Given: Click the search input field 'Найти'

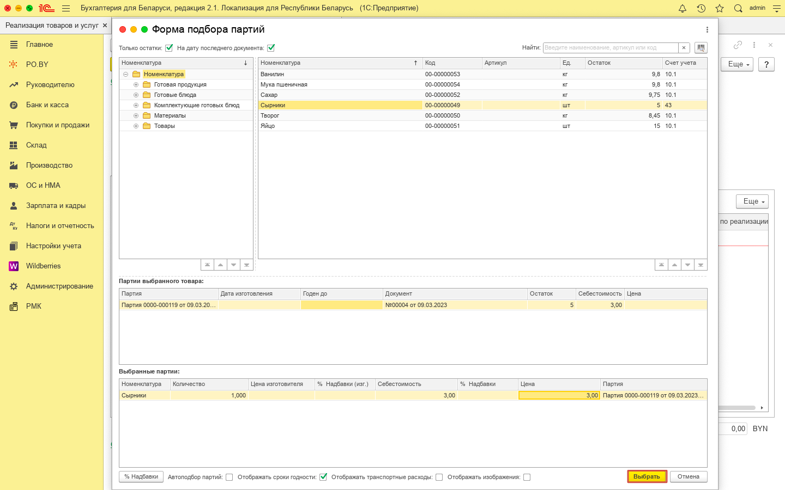Looking at the screenshot, I should click(609, 48).
